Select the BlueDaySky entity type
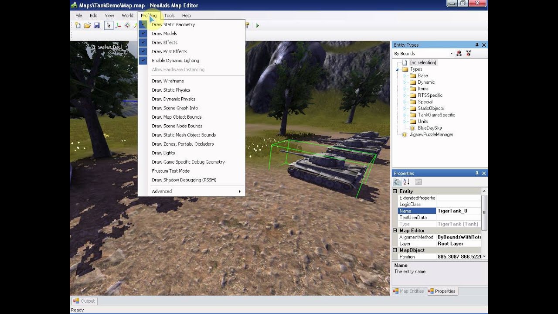Viewport: 558px width, 314px height. tap(429, 128)
